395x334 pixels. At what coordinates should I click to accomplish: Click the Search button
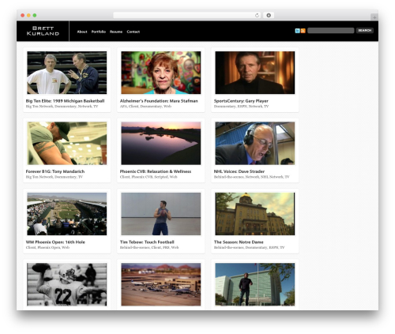pos(365,31)
